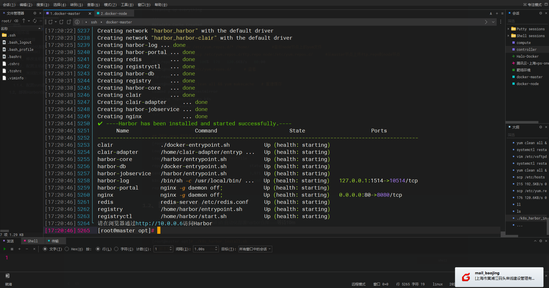This screenshot has height=288, width=549.
Task: Sort files by the 名称 column header
Action: pyautogui.click(x=21, y=29)
